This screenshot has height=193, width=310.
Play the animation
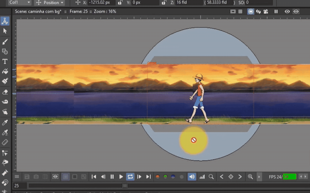(121, 177)
